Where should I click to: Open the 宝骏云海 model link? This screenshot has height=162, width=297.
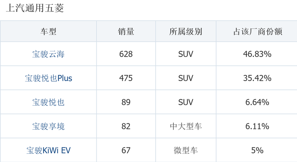(x=48, y=54)
